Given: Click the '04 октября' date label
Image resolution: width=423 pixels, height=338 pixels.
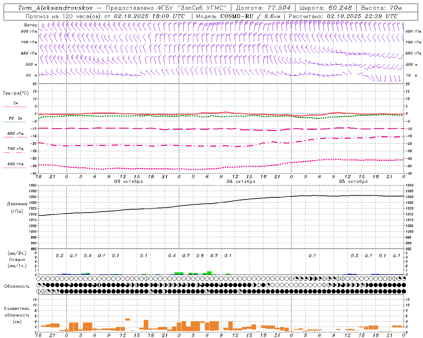Looking at the screenshot, I should point(241,182).
